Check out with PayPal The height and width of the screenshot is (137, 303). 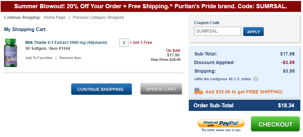221,124
